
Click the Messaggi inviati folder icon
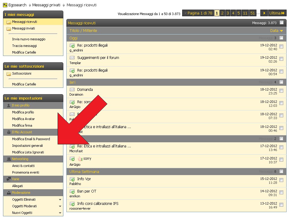click(8, 29)
